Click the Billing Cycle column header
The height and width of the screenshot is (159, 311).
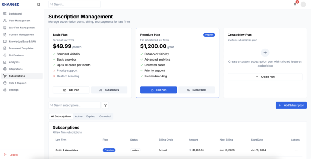166,140
